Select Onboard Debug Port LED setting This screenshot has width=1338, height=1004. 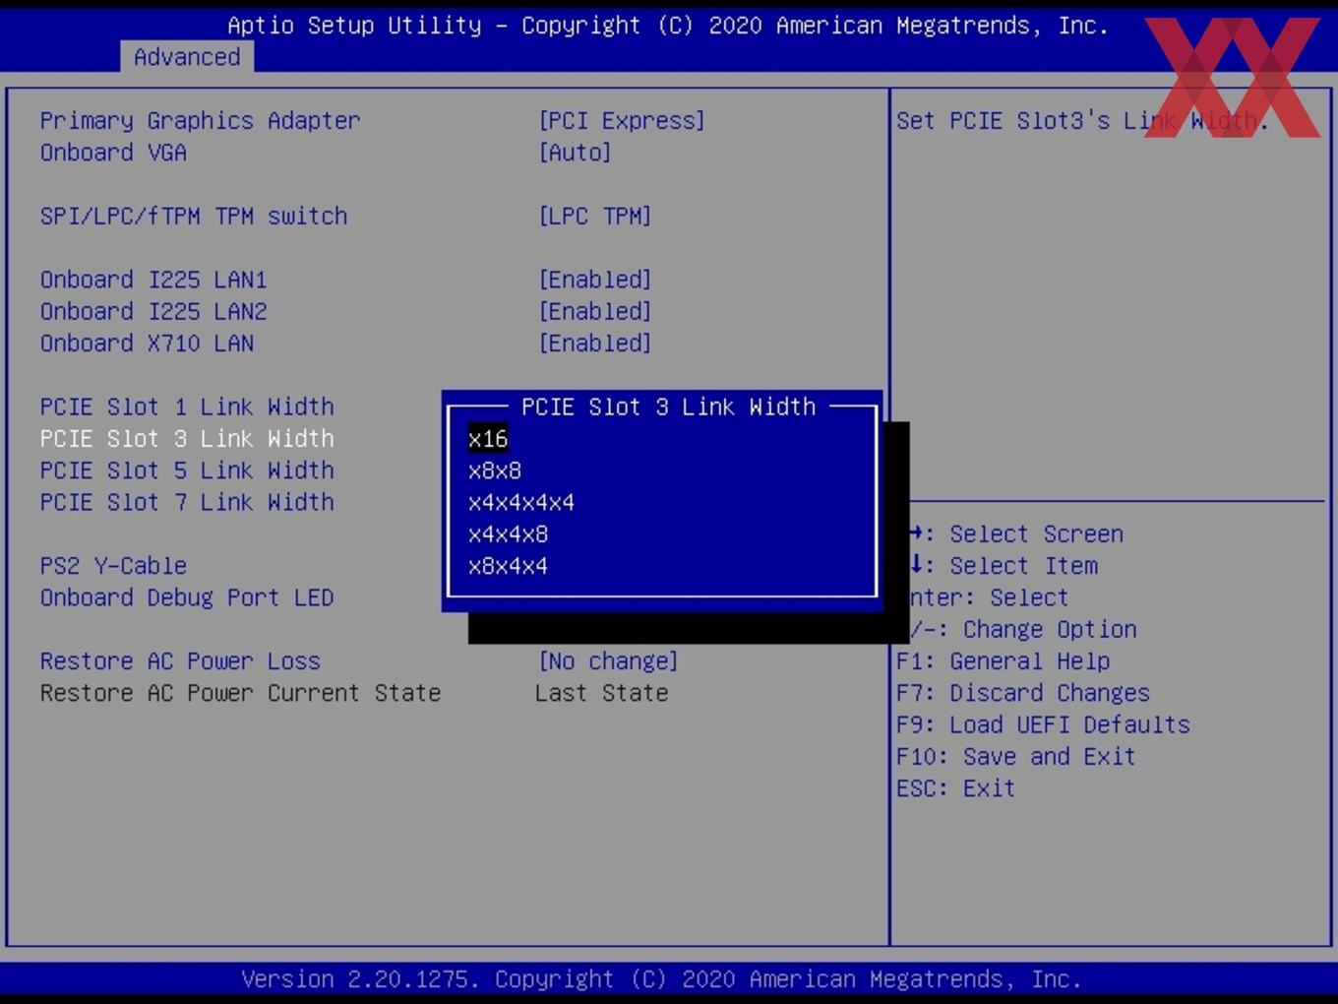[187, 597]
